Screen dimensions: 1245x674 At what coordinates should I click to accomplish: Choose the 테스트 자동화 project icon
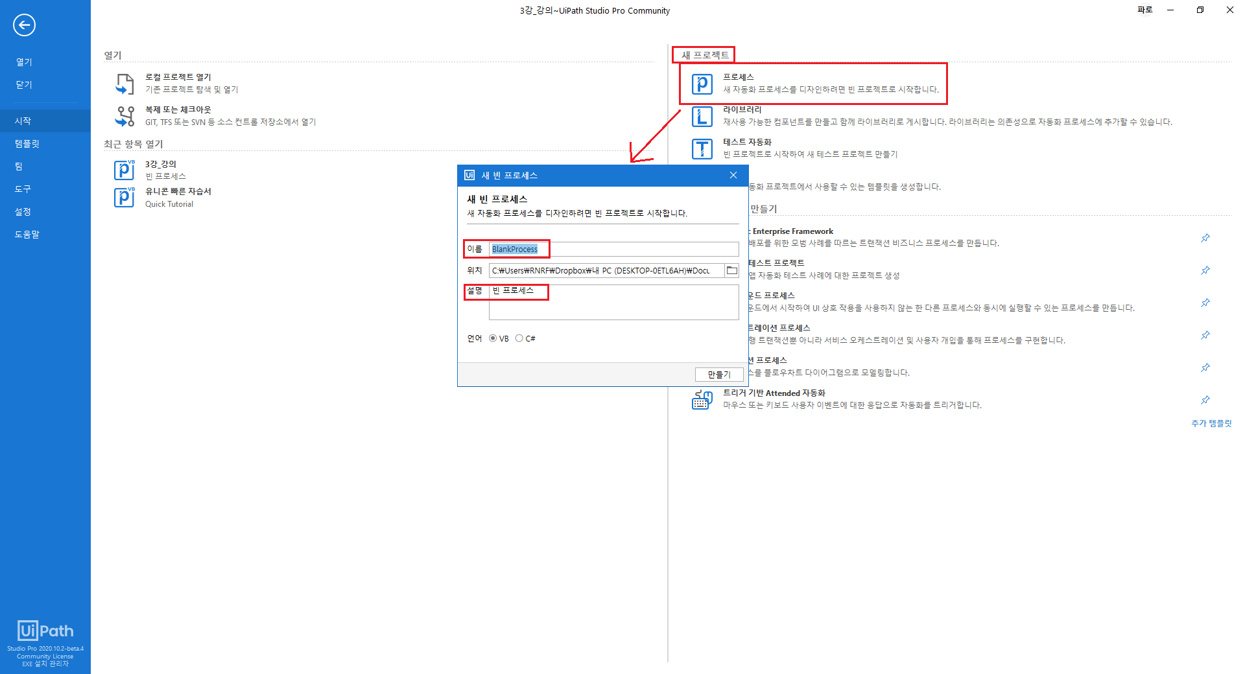702,148
